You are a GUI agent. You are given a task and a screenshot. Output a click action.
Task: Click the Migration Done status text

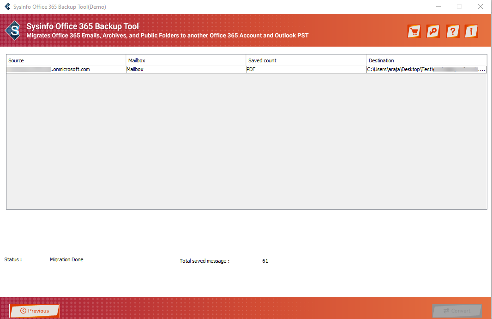click(66, 259)
